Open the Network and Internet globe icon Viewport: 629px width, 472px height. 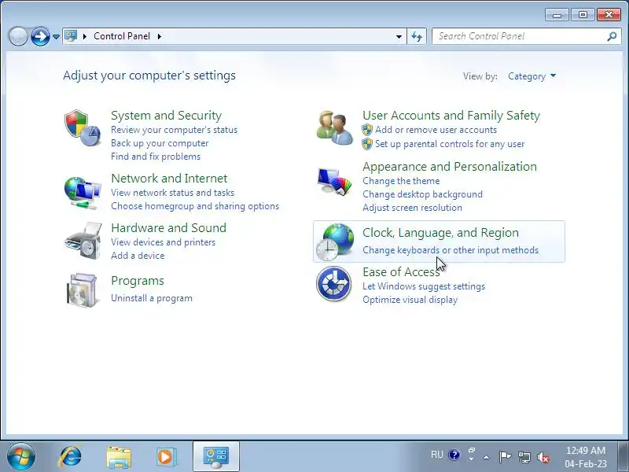[83, 193]
